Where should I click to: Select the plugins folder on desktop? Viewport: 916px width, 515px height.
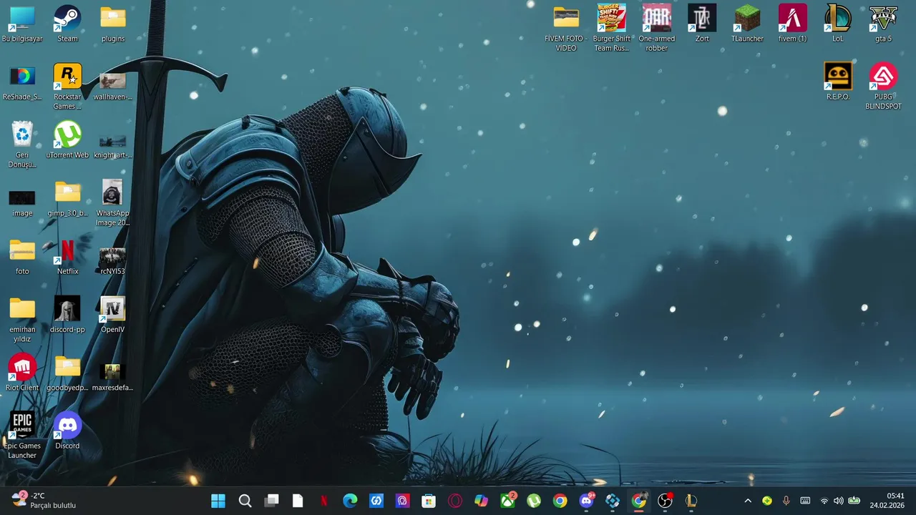[112, 24]
